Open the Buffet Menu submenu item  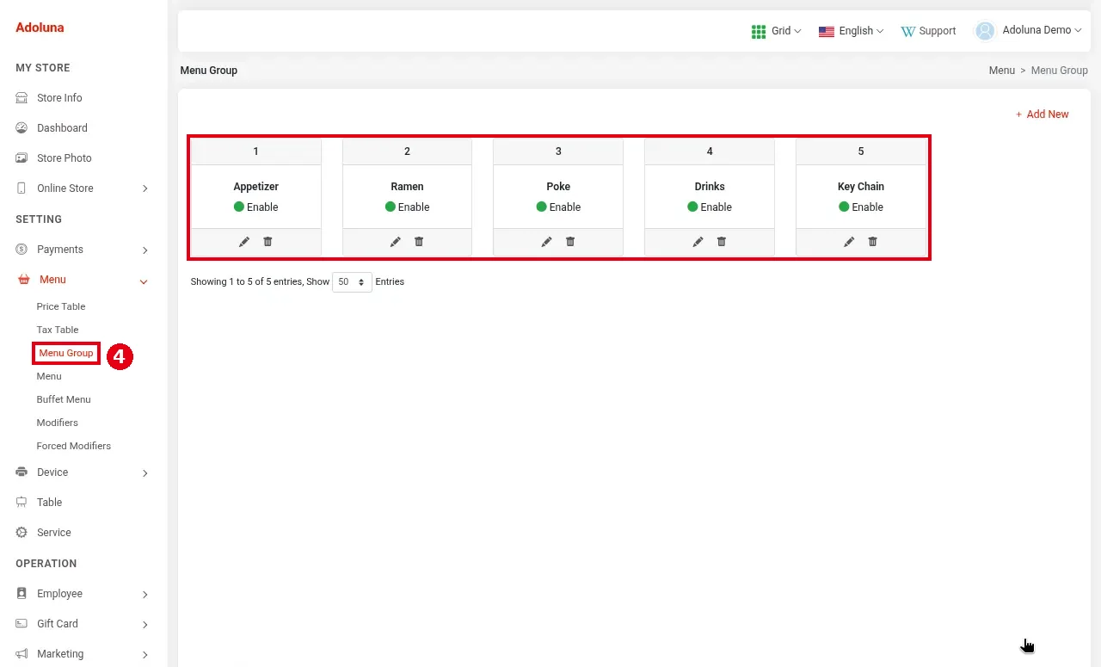tap(64, 399)
